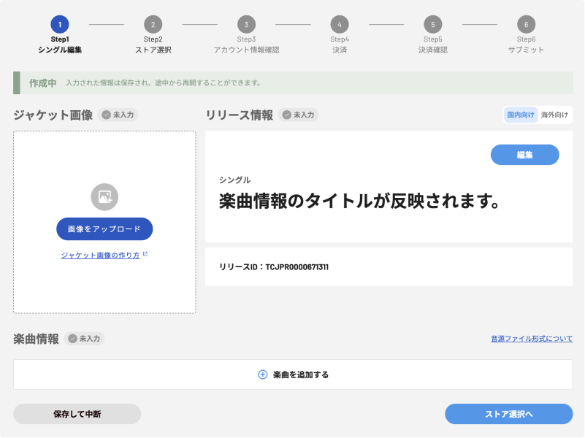This screenshot has width=585, height=438.
Task: Click the Step6 circle for サブミット
Action: (526, 24)
